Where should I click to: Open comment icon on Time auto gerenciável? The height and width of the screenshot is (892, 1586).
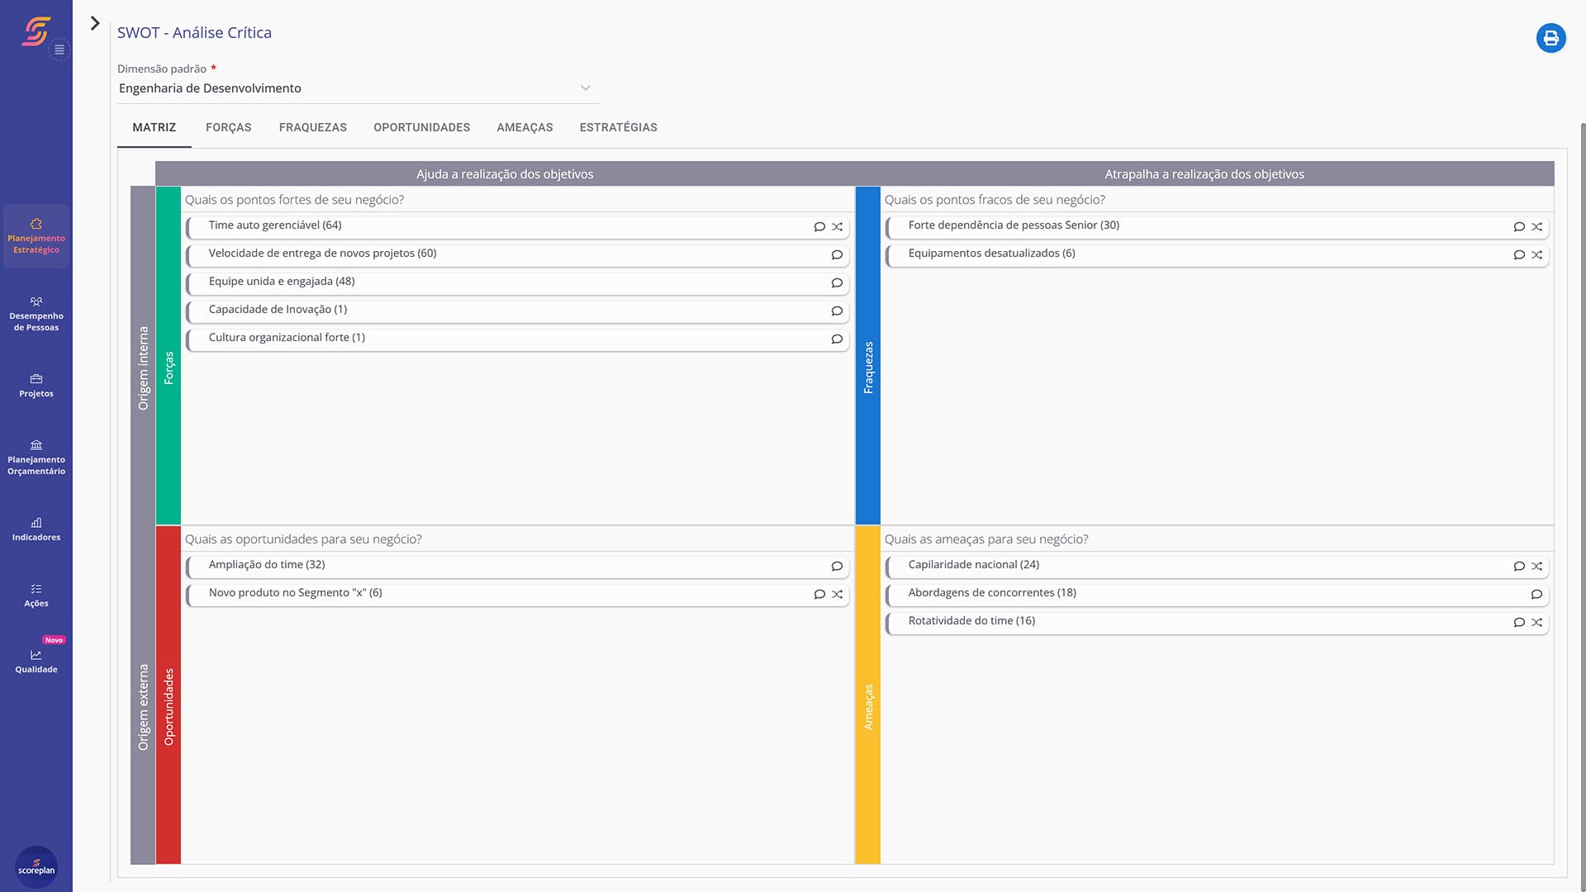click(819, 227)
